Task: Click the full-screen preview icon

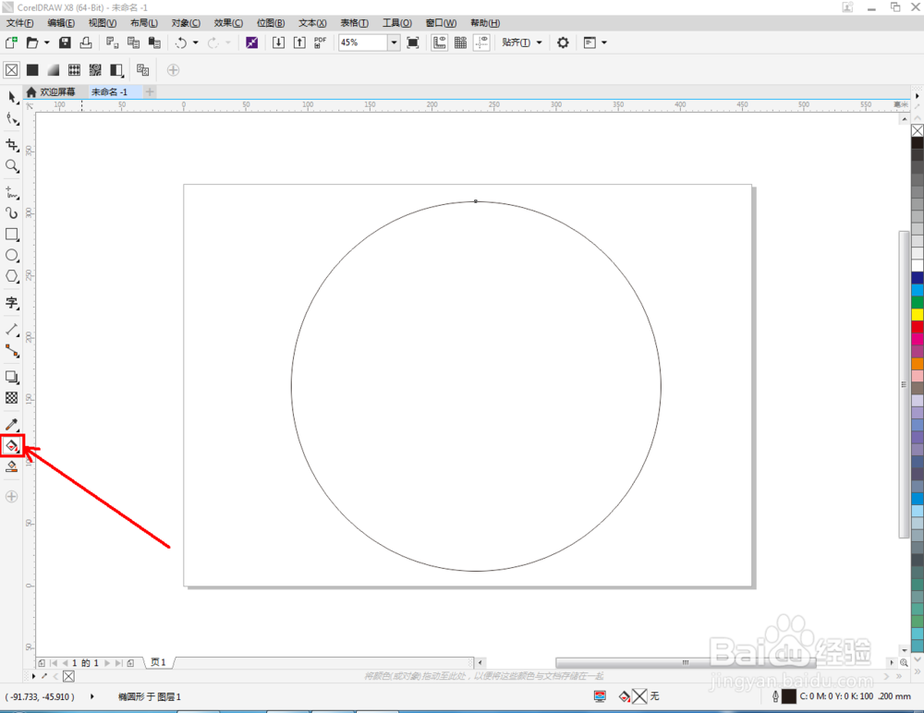Action: [x=412, y=42]
